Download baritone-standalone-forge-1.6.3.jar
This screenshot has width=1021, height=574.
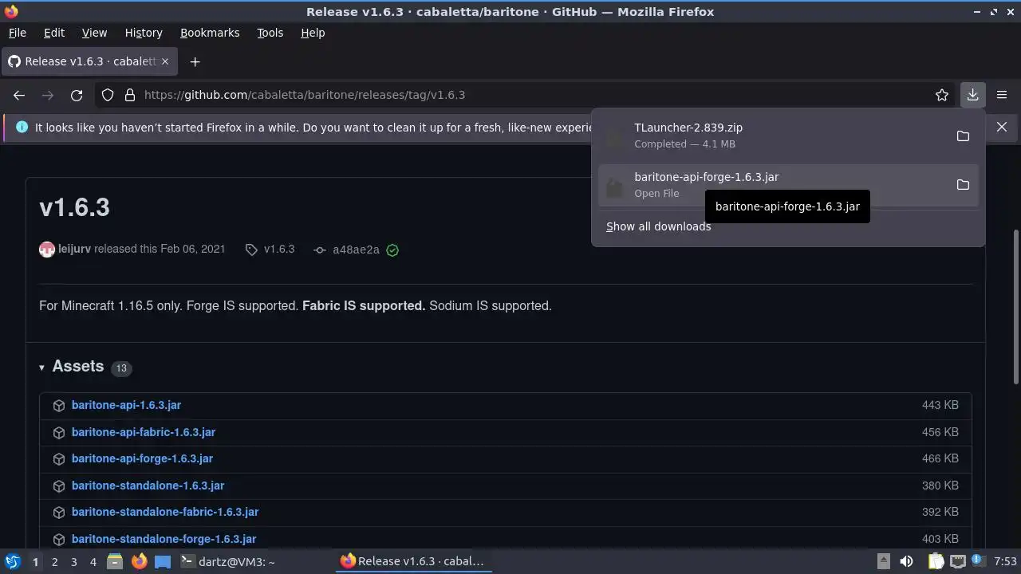164,539
